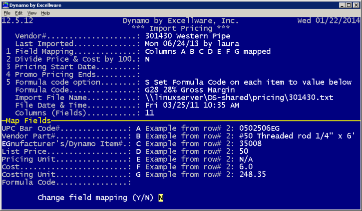Image resolution: width=362 pixels, height=211 pixels.
Task: Maximize the Dynamo window
Action: [x=349, y=5]
